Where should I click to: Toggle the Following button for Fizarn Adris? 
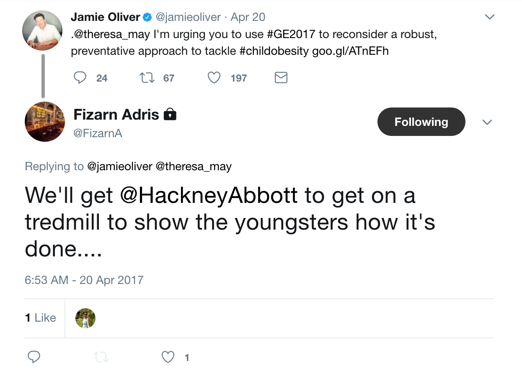[421, 122]
